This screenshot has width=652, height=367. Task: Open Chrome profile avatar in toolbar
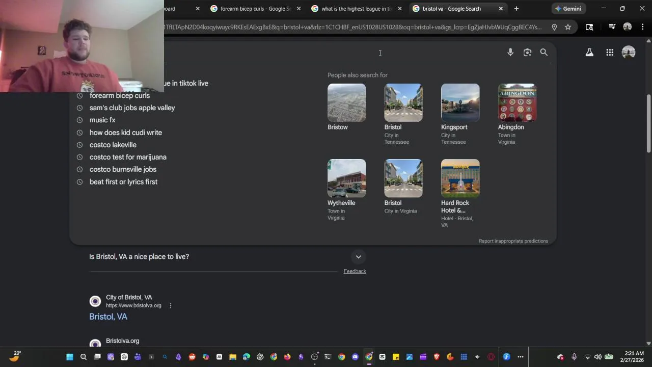click(x=628, y=27)
